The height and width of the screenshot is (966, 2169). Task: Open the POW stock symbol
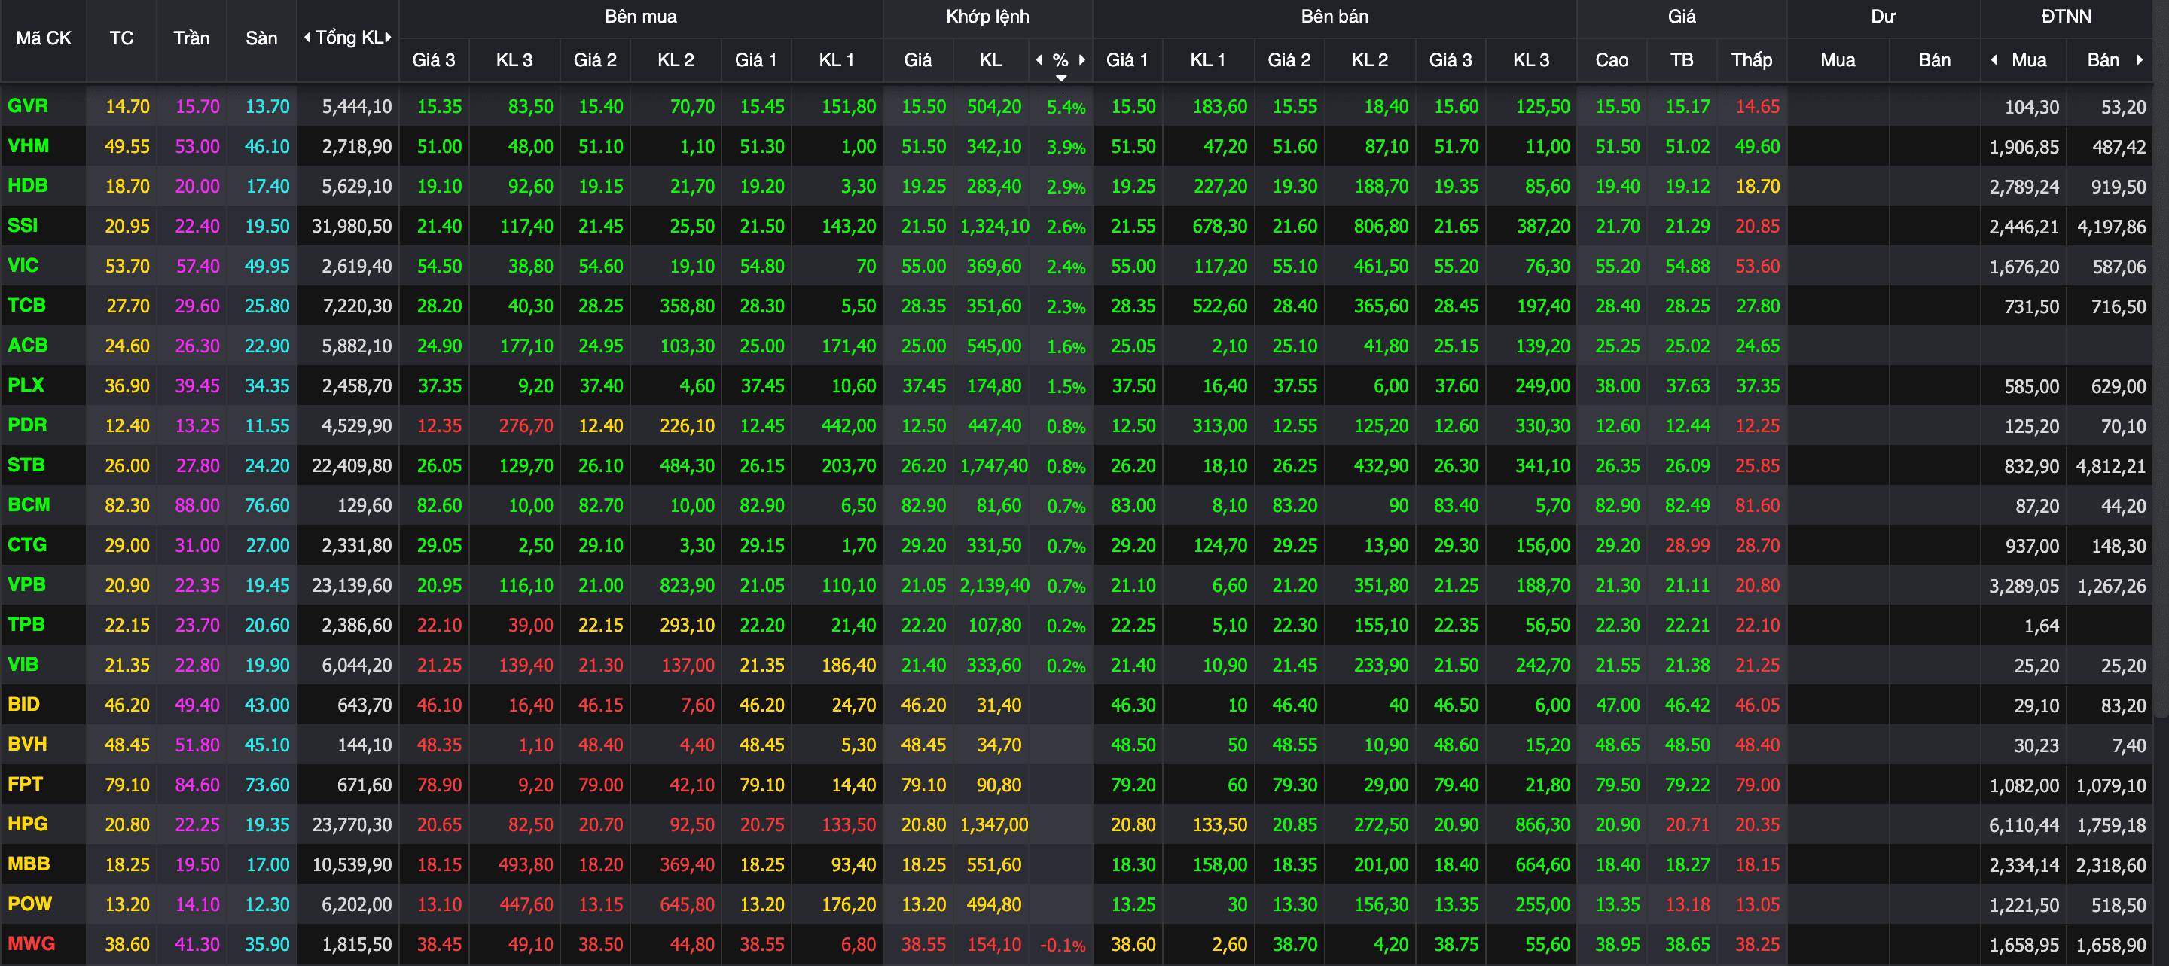click(29, 904)
